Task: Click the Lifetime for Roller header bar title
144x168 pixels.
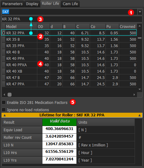Action: [72, 115]
